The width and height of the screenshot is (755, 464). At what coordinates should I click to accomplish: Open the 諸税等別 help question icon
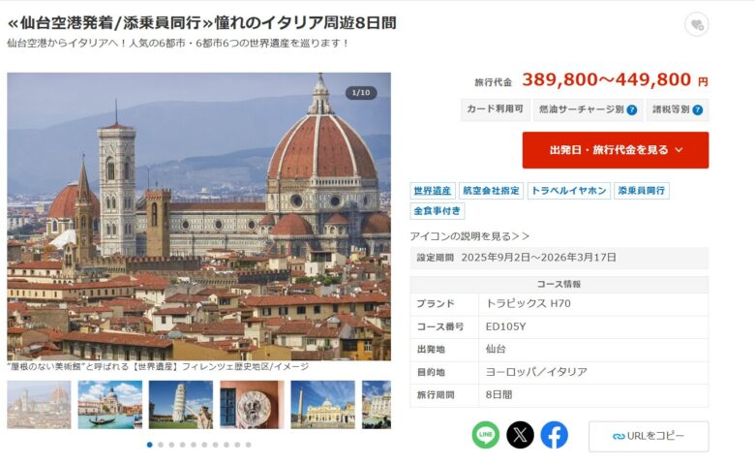[697, 109]
